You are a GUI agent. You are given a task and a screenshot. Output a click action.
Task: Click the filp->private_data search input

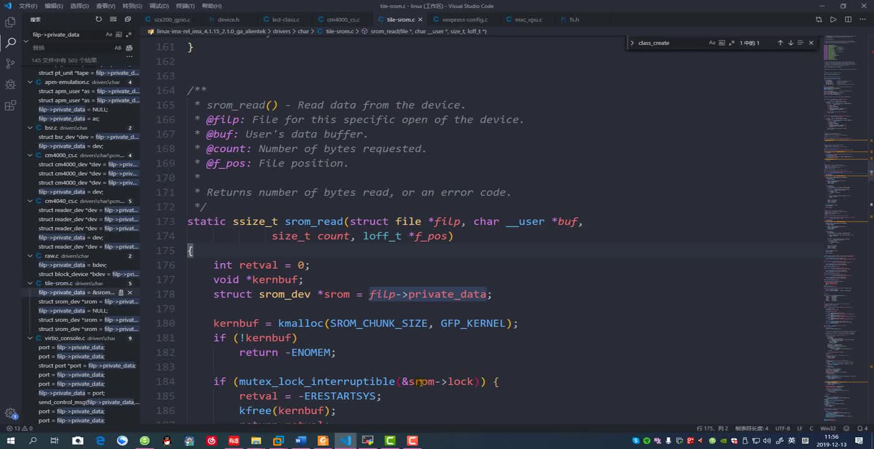click(67, 35)
